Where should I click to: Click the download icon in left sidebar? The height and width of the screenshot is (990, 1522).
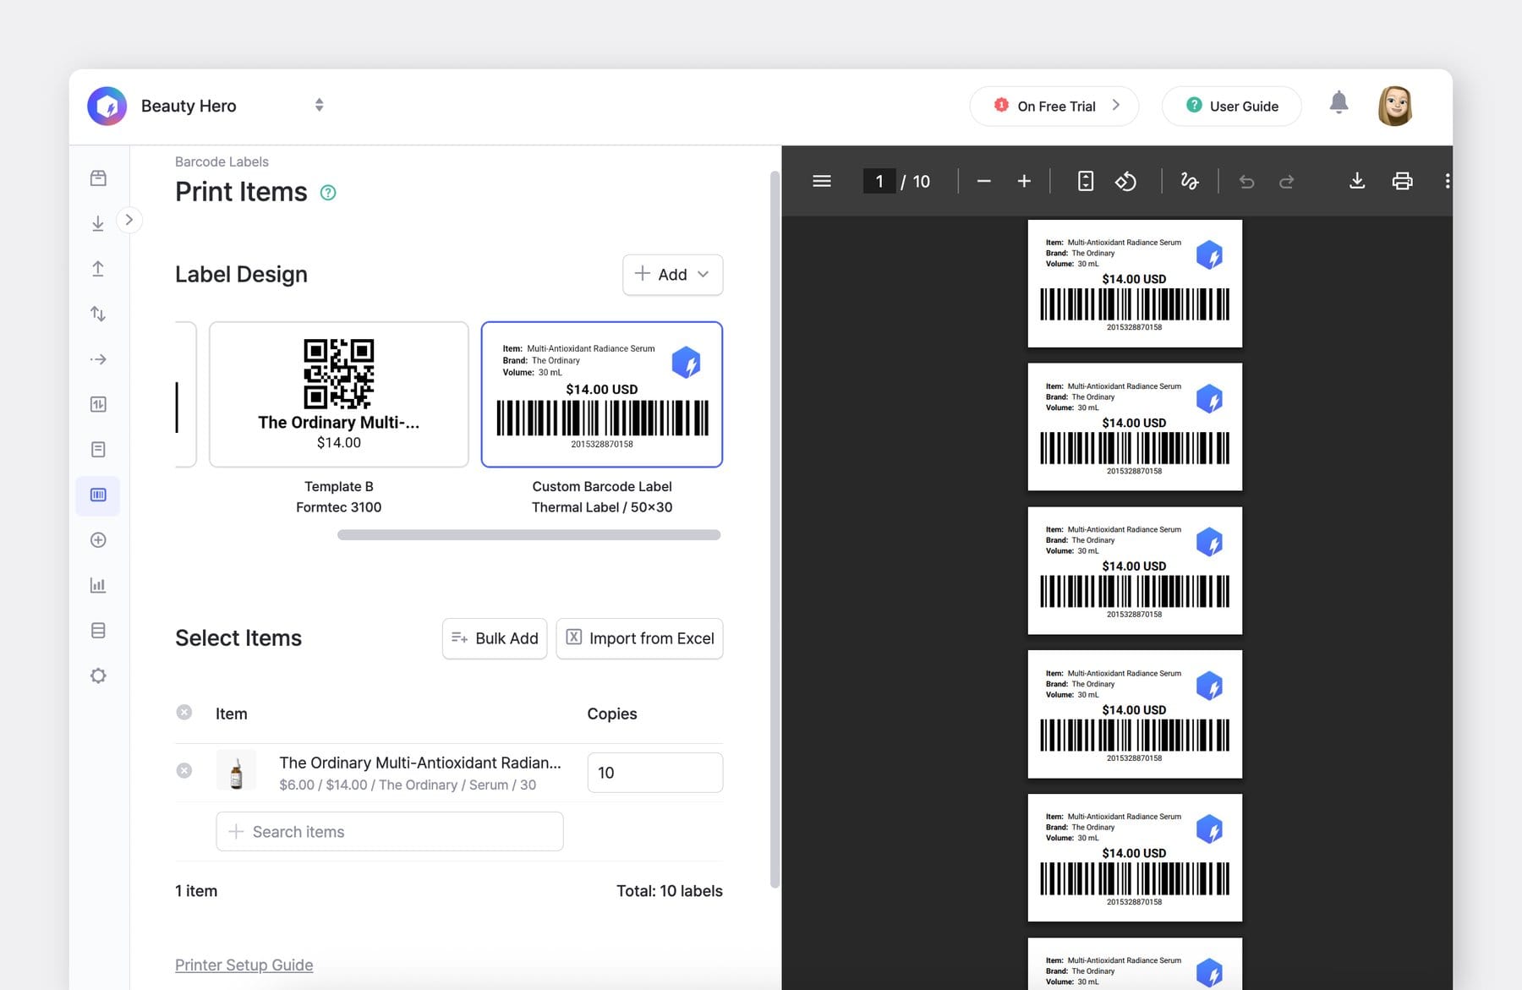98,222
